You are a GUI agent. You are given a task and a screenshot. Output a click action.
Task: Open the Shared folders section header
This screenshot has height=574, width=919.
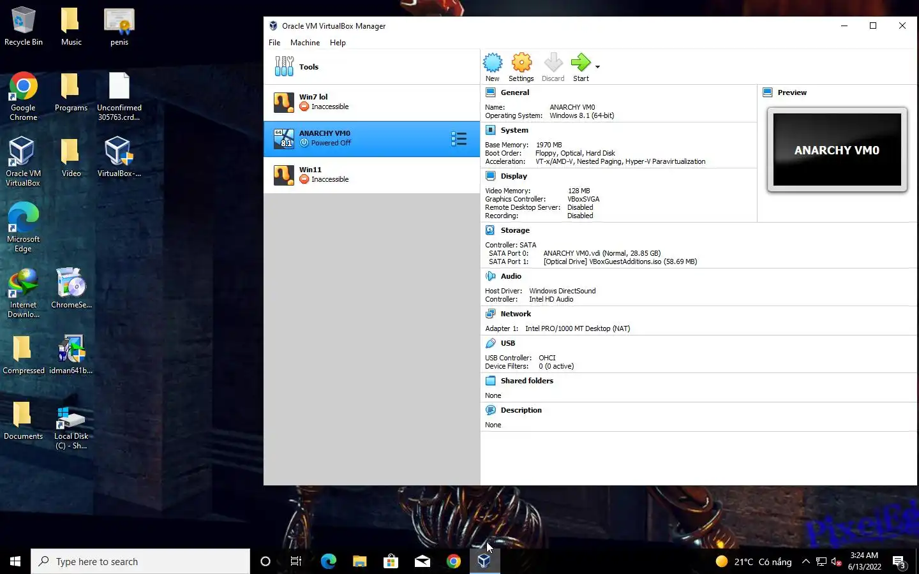point(527,381)
